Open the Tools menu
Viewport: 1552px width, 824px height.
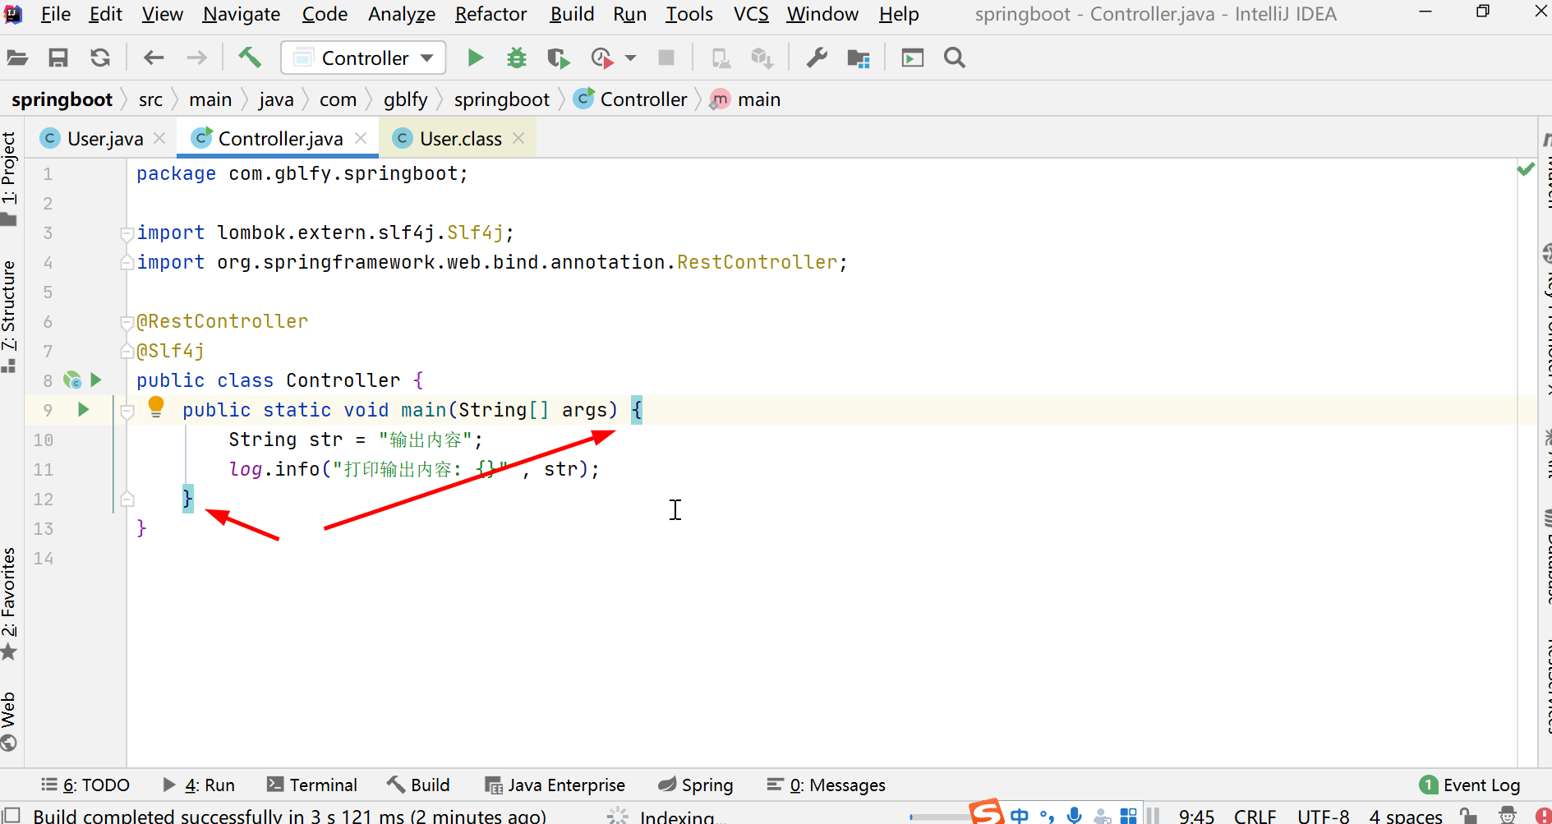[x=689, y=14]
